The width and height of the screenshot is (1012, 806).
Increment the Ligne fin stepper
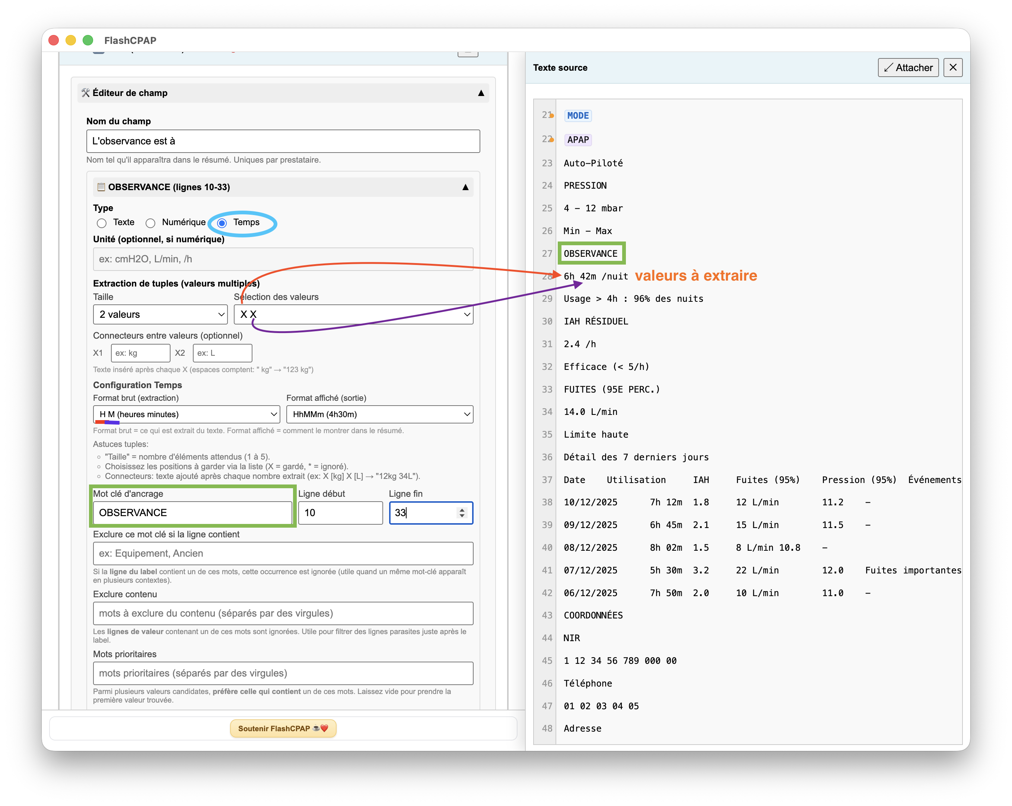[462, 509]
